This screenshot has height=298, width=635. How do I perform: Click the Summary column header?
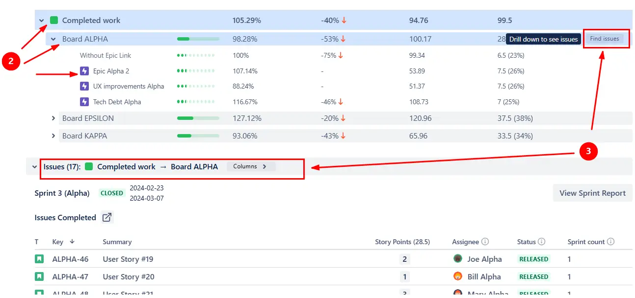pyautogui.click(x=117, y=242)
